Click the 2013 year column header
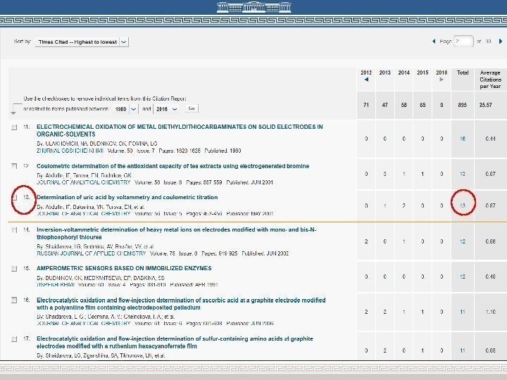This screenshot has height=380, width=507. (384, 72)
